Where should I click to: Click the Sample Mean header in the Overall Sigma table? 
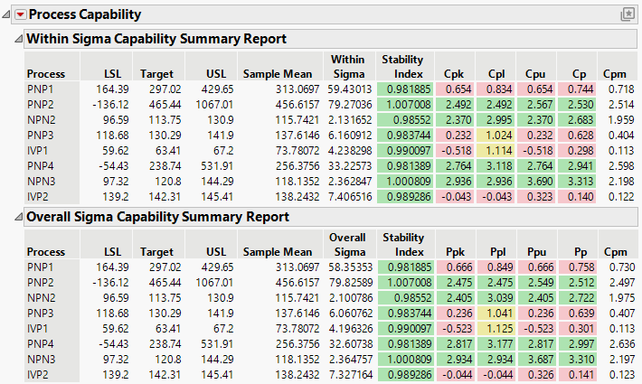[278, 250]
